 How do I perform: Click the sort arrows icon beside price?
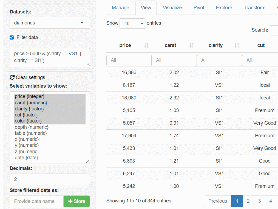pos(146,45)
